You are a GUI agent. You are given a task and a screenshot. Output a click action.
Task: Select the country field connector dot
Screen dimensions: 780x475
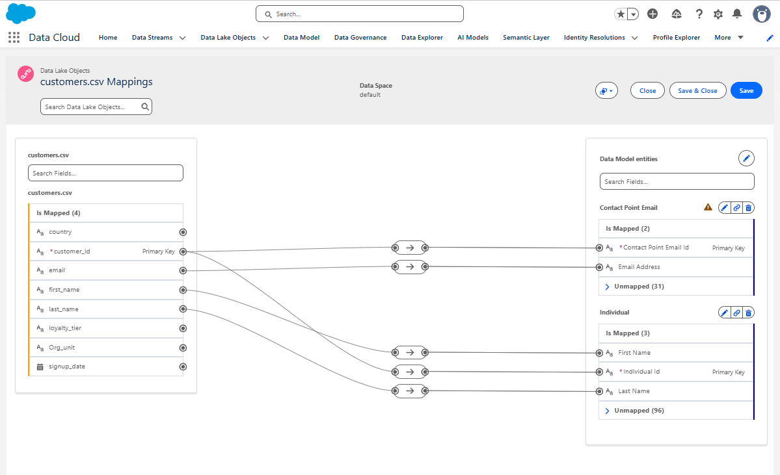click(x=183, y=232)
